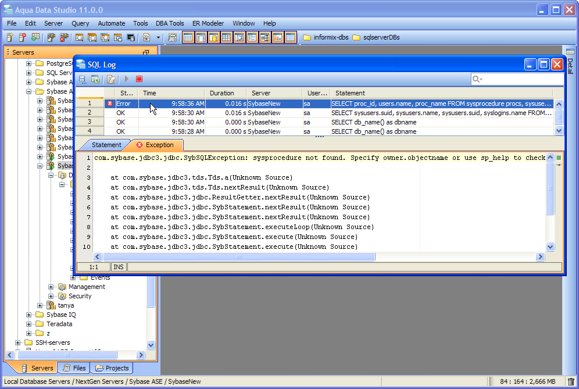Screen dimensions: 579x389
Task: Open the sqlserverDBs folder shortcut
Action: pyautogui.click(x=376, y=37)
